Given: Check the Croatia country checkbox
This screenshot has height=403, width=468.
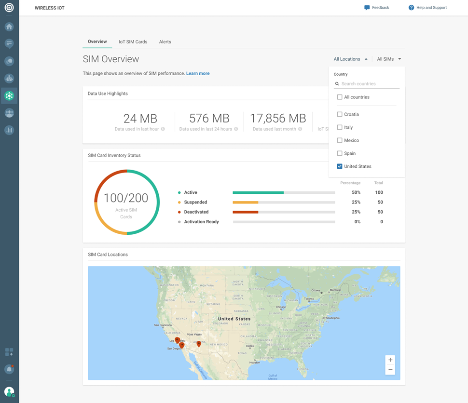Looking at the screenshot, I should coord(340,114).
